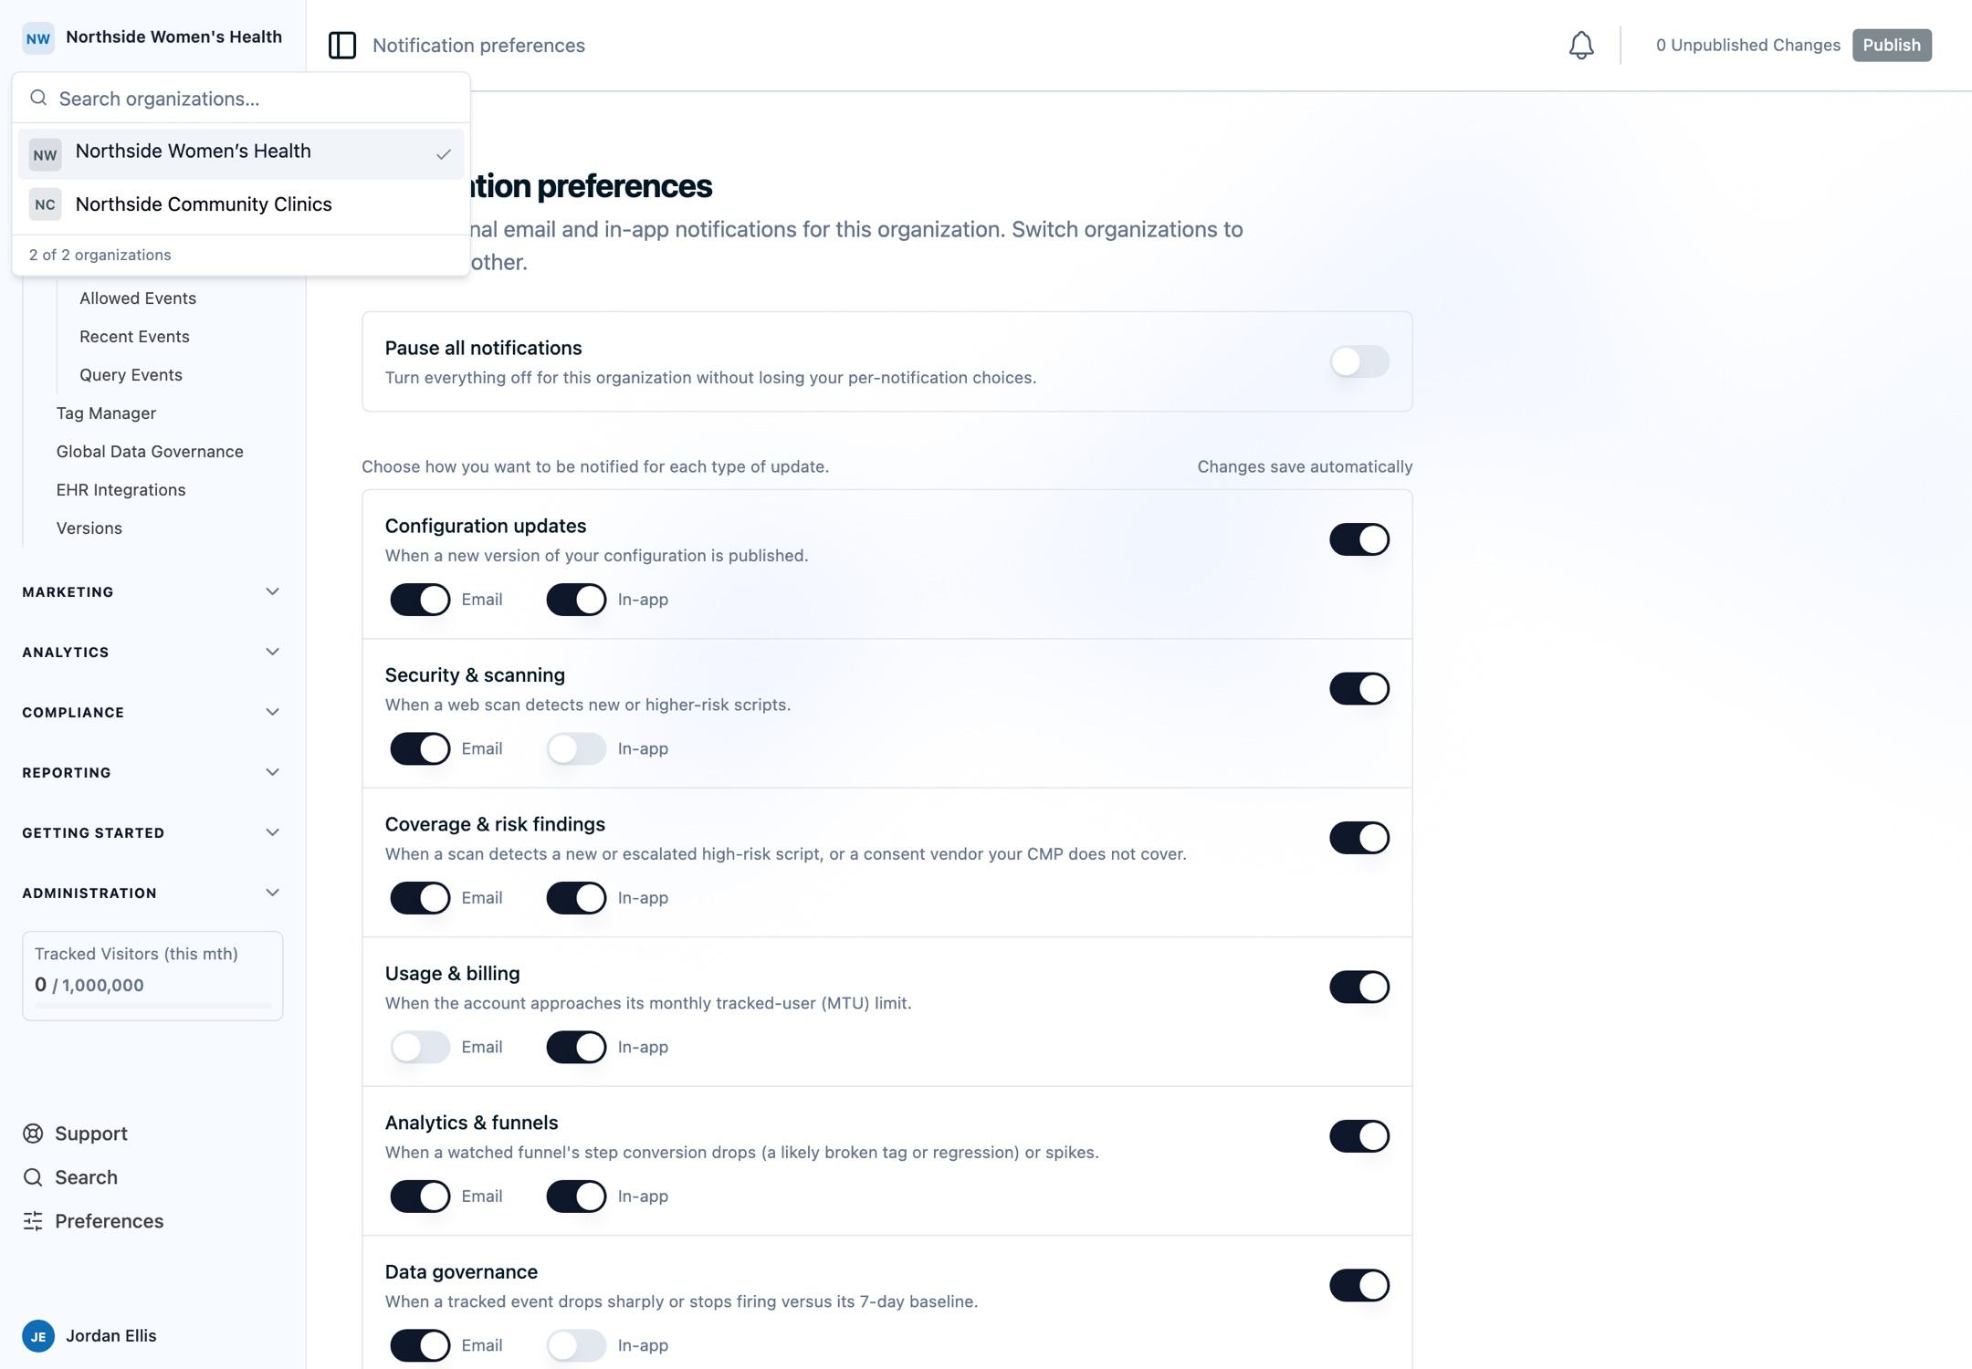Click the NW organization badge at top
The width and height of the screenshot is (1972, 1369).
coord(38,37)
